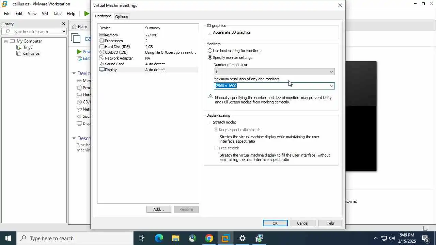Collapse the Devices section in VM summary
The height and width of the screenshot is (245, 436).
[74, 73]
